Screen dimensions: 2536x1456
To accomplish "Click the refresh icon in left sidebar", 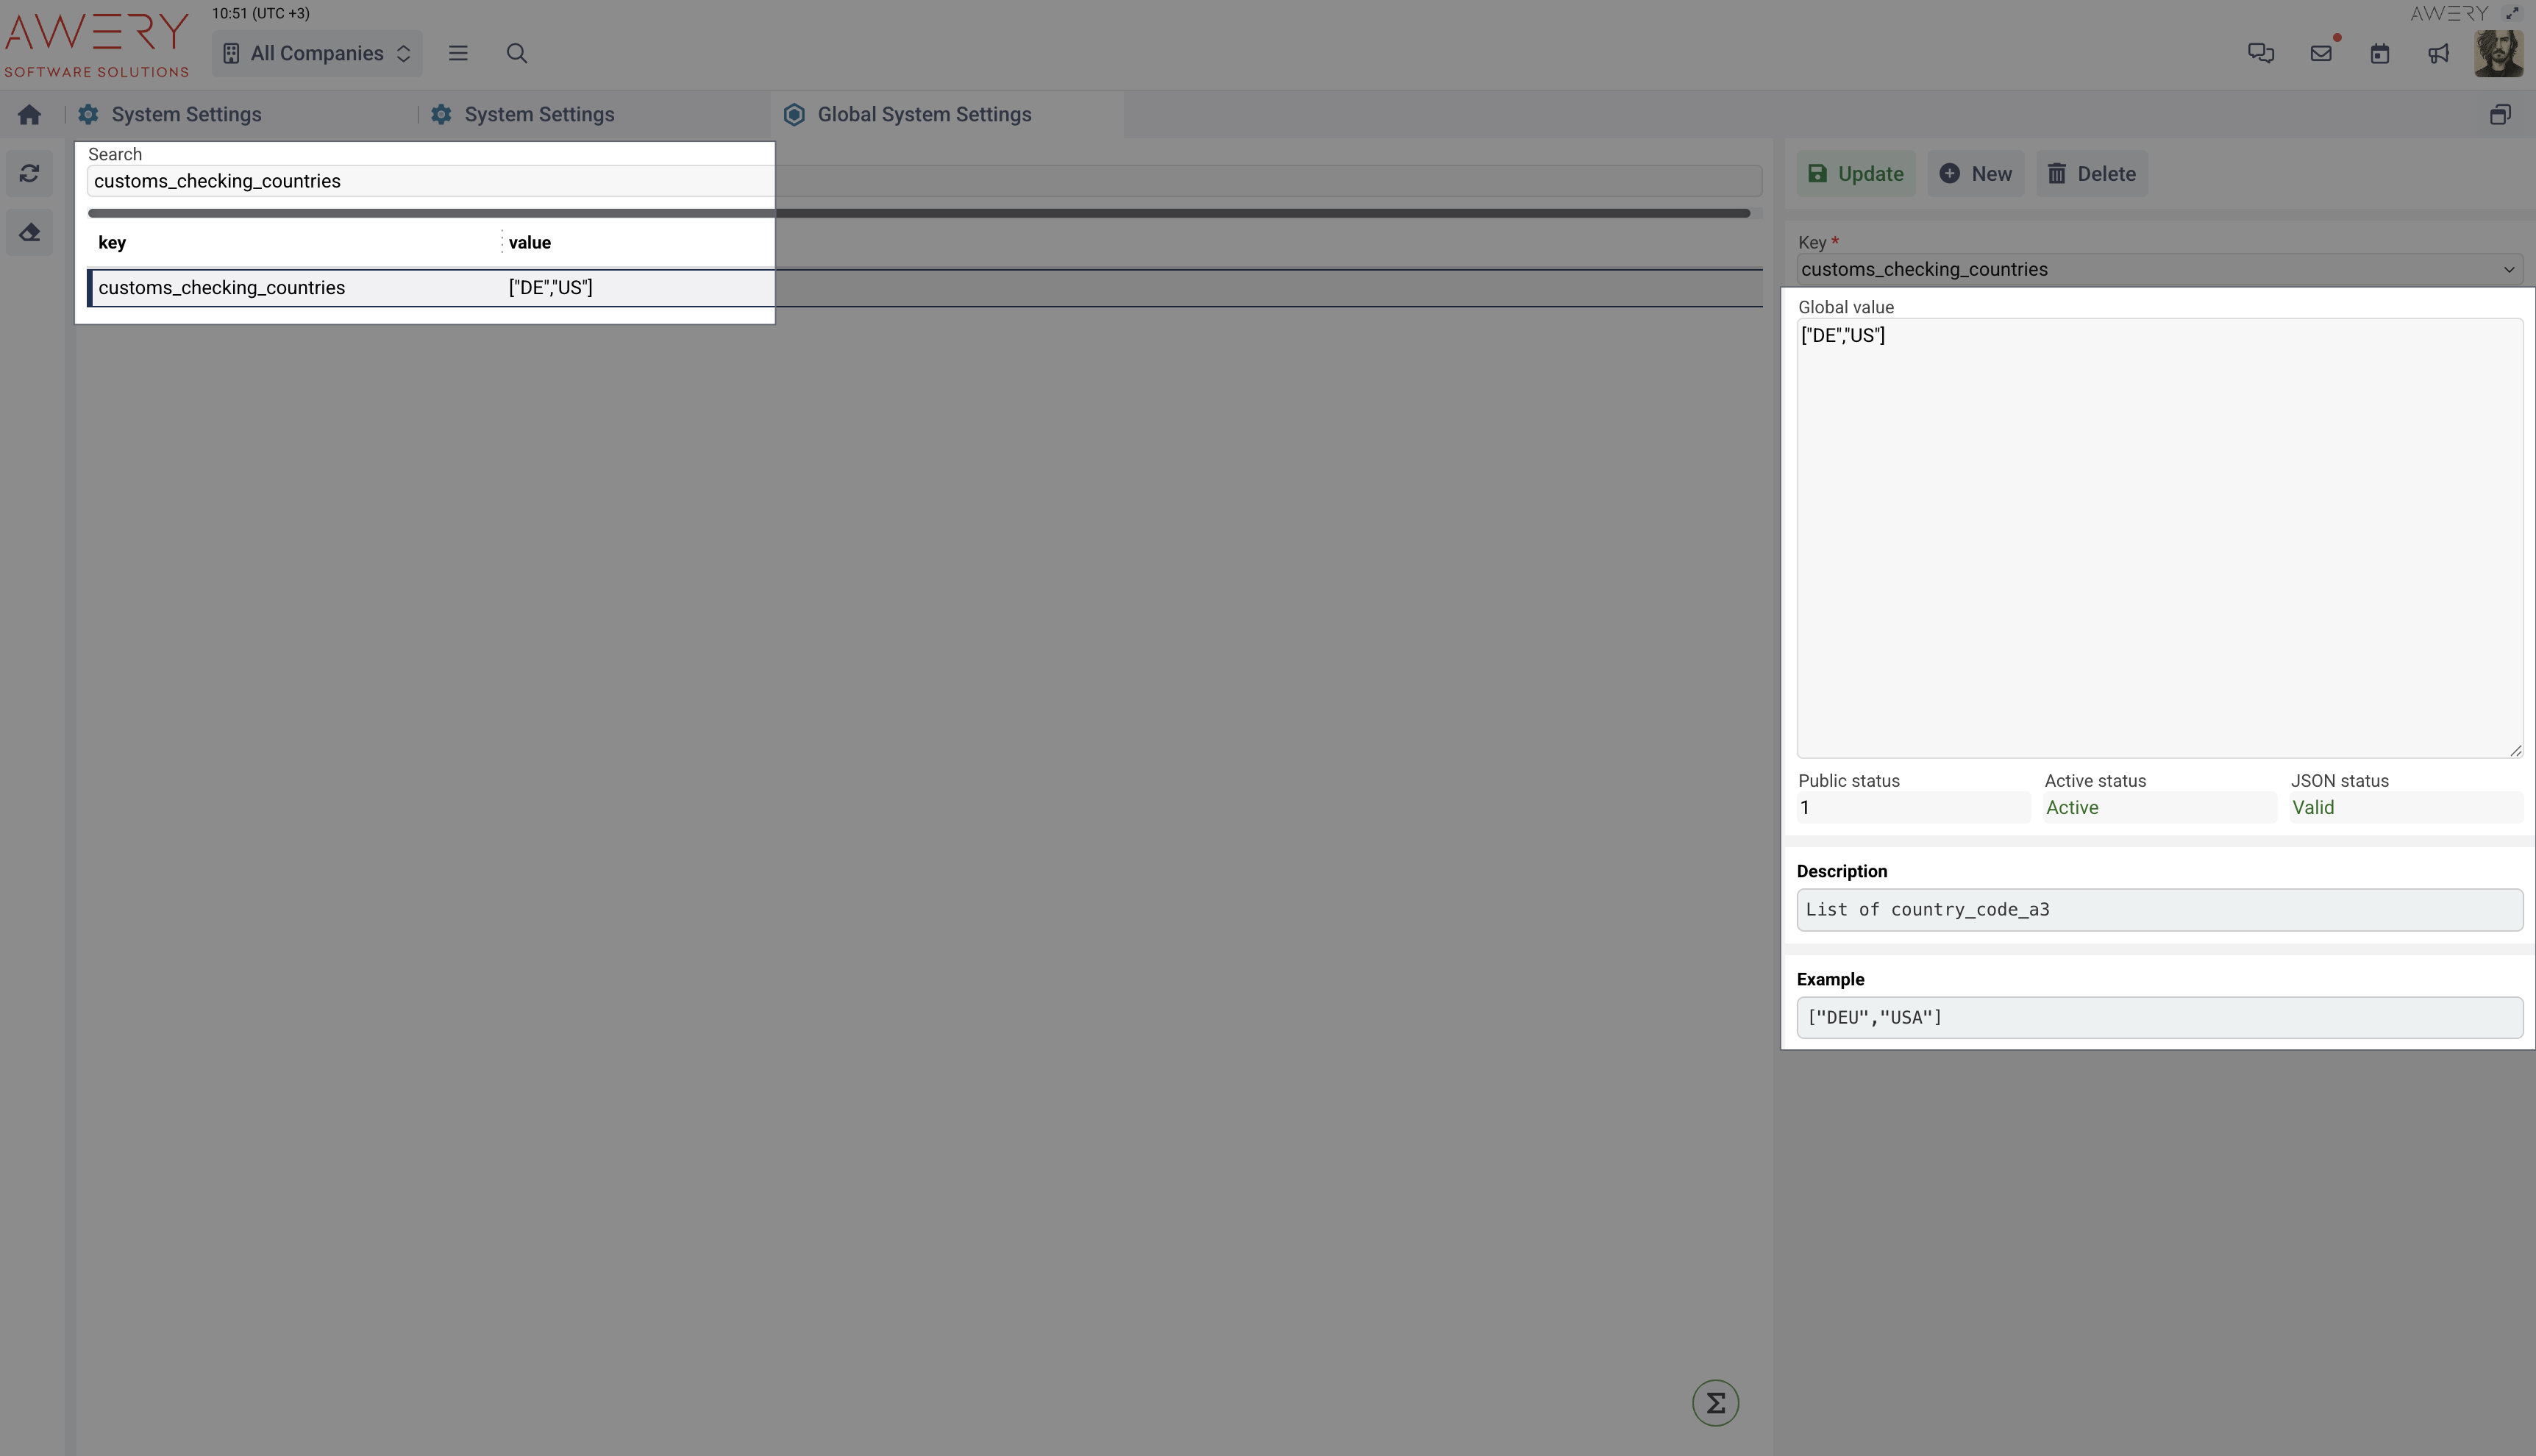I will [x=29, y=174].
